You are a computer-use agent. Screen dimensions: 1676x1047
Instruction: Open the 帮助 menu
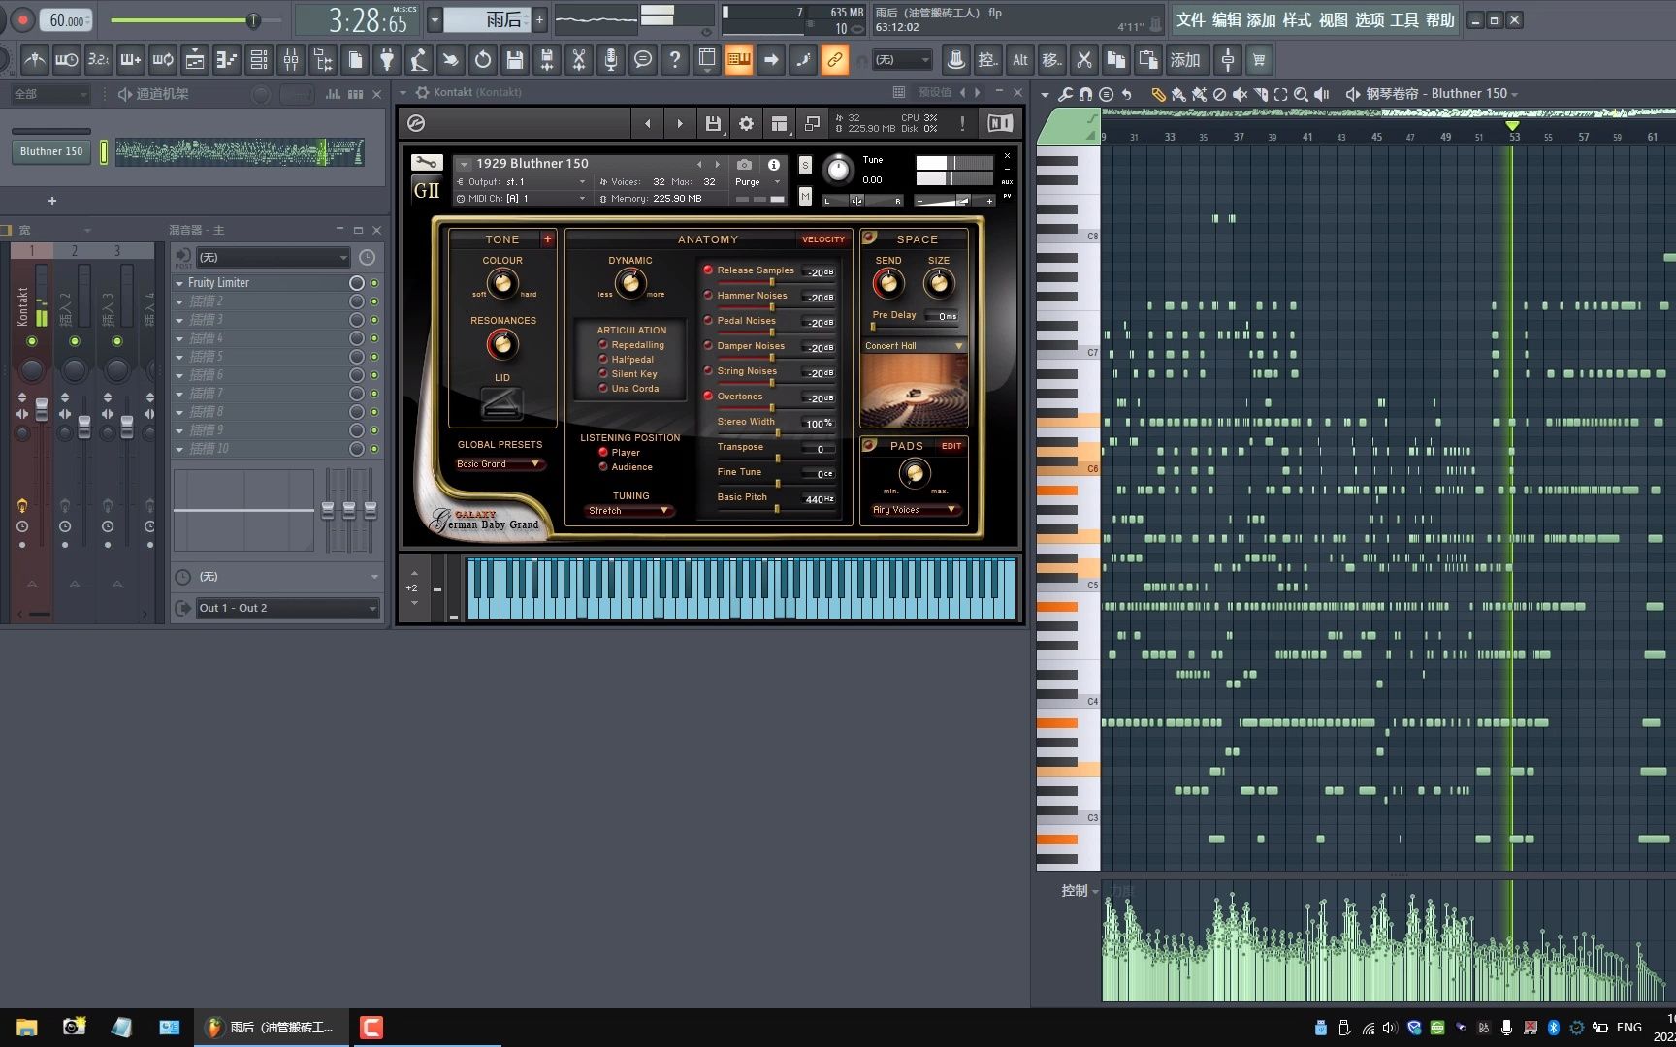(x=1440, y=20)
